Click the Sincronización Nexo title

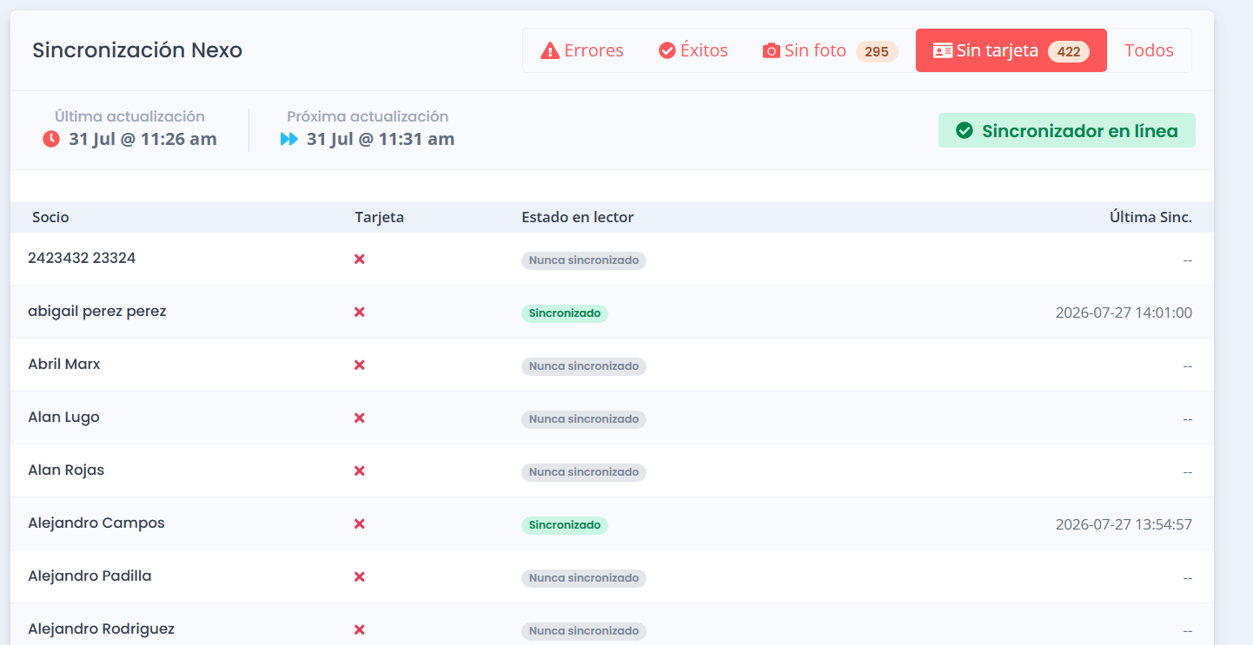click(x=137, y=50)
